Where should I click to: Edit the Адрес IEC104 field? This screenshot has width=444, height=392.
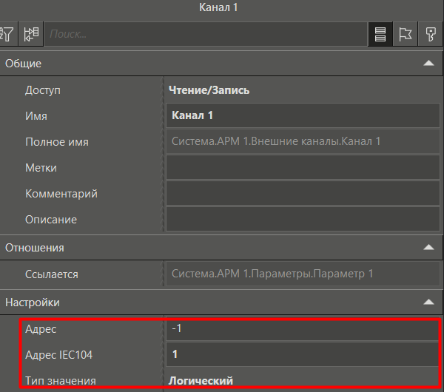point(303,355)
